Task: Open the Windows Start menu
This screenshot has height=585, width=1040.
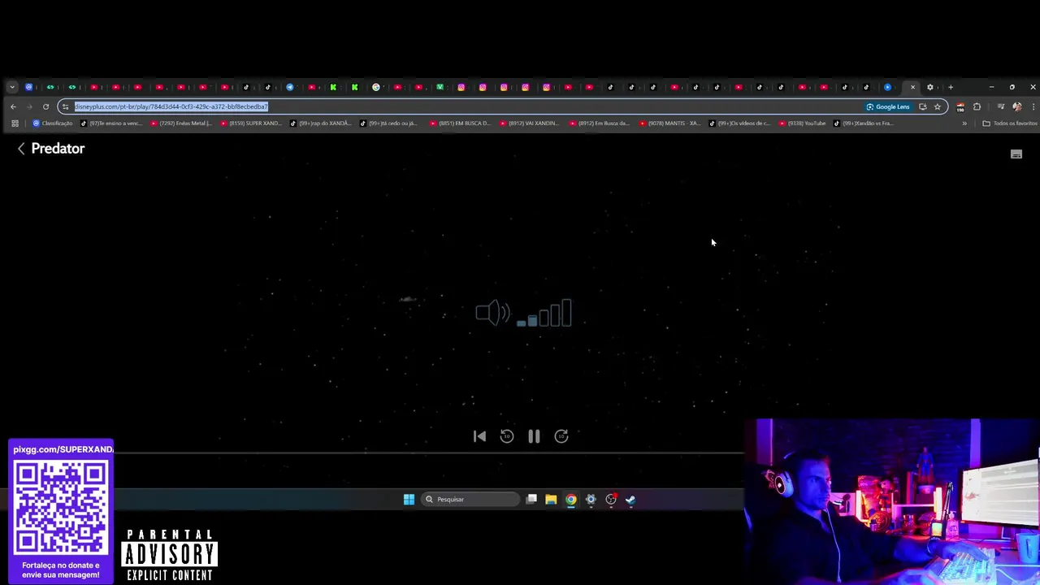Action: tap(409, 499)
